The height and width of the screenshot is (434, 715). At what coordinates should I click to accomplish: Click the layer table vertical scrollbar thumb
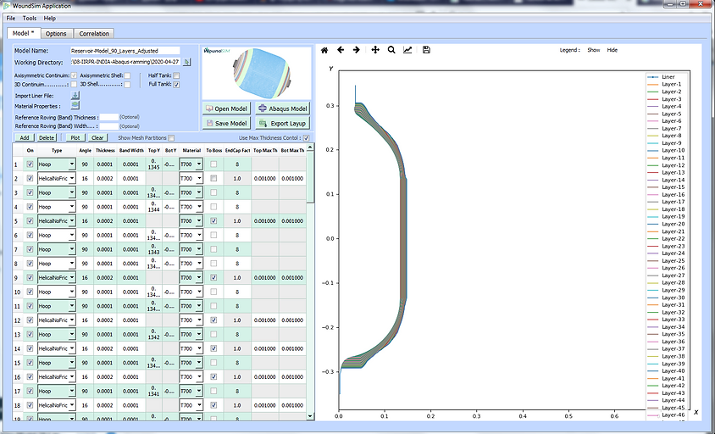point(310,177)
